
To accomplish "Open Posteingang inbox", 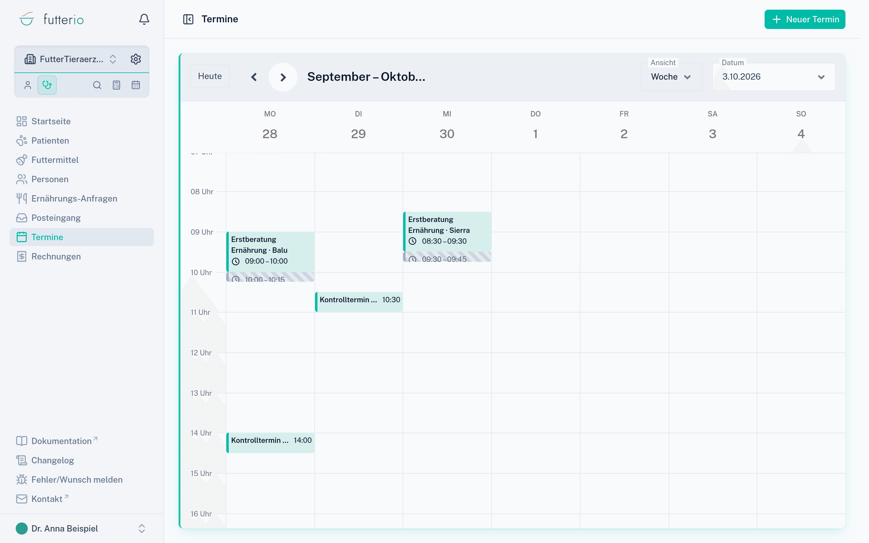I will pos(82,218).
